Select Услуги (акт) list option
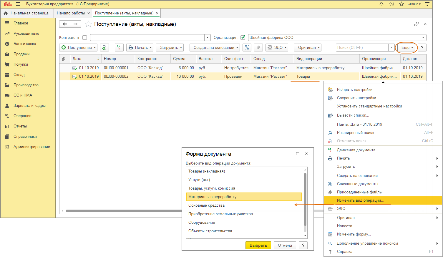Image resolution: width=443 pixels, height=257 pixels. click(x=244, y=180)
